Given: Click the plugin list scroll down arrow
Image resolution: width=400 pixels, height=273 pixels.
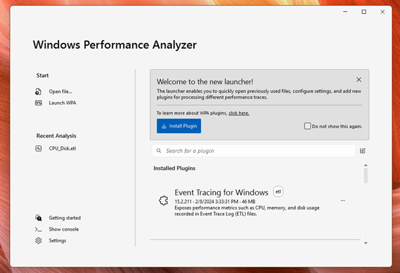Looking at the screenshot, I should [365, 244].
